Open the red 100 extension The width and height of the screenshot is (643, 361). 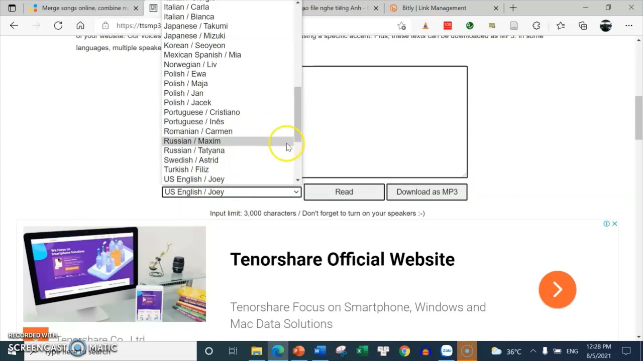pos(448,26)
